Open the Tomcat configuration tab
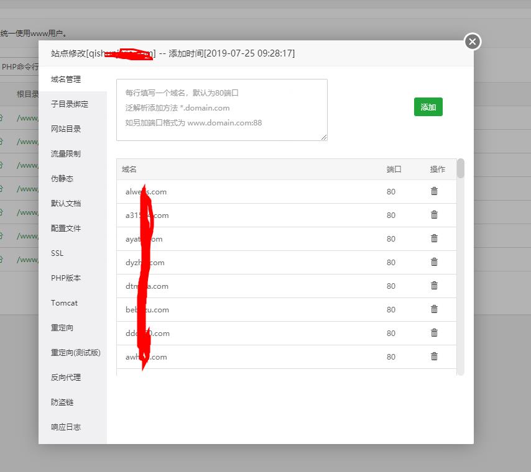The height and width of the screenshot is (472, 531). coord(64,302)
